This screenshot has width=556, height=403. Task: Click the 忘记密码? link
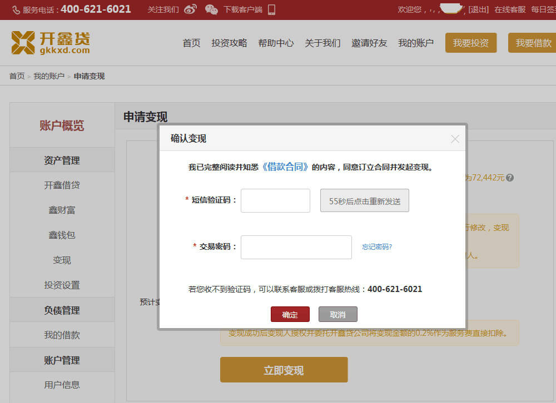377,247
